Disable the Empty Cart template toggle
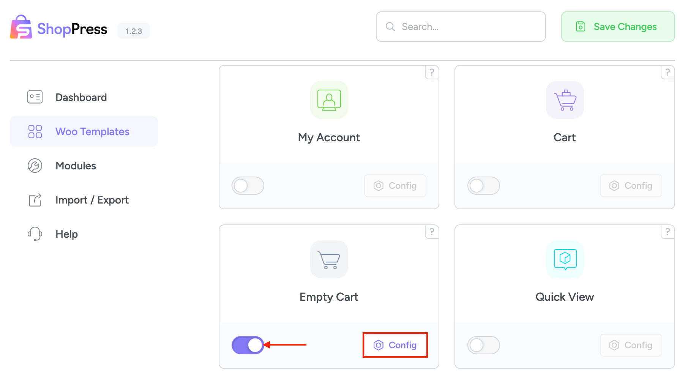Screen dimensions: 688x382 click(248, 345)
